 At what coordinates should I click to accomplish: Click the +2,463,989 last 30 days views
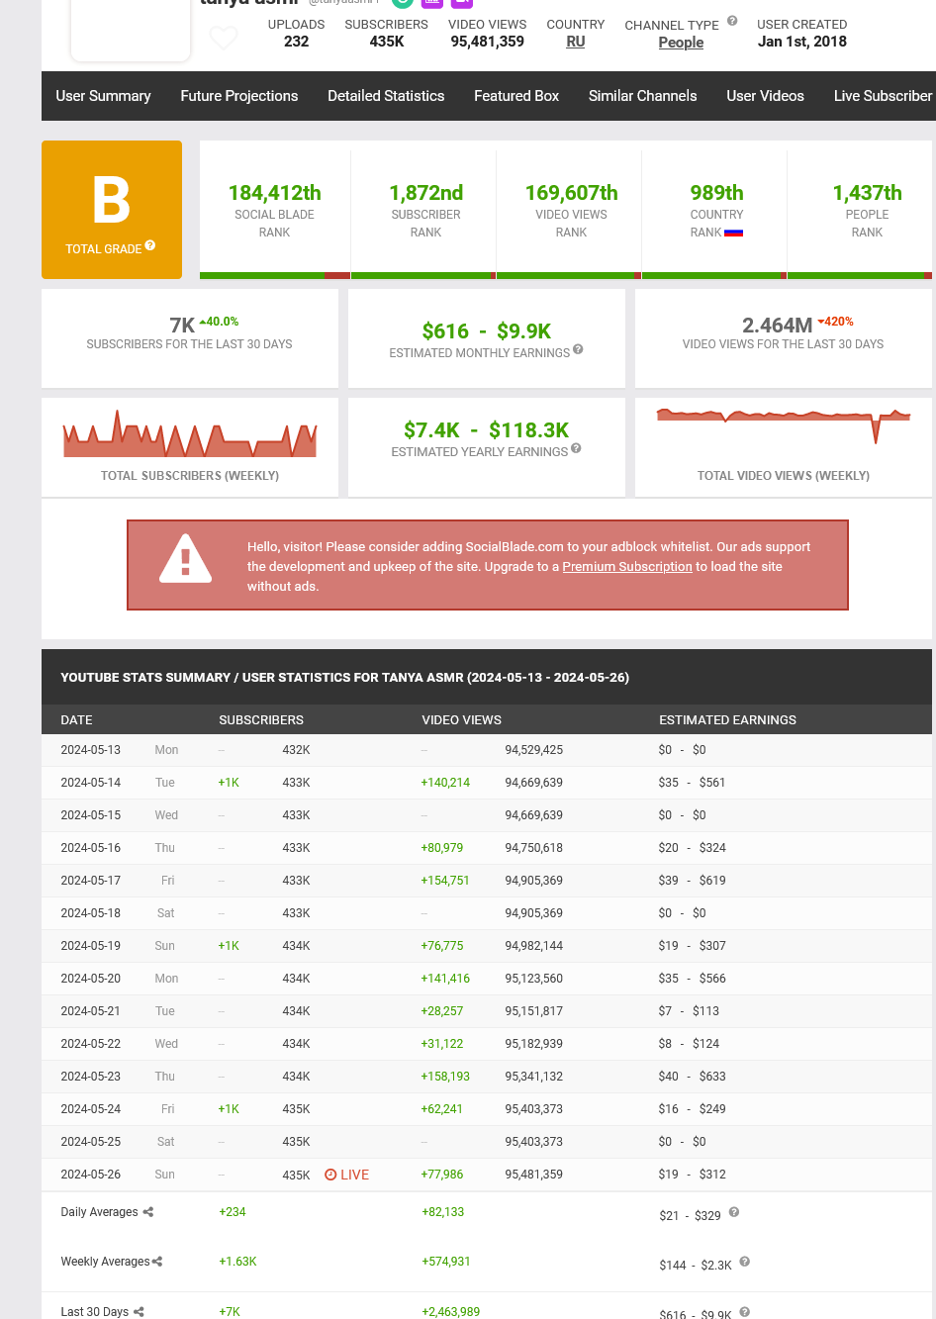(451, 1312)
